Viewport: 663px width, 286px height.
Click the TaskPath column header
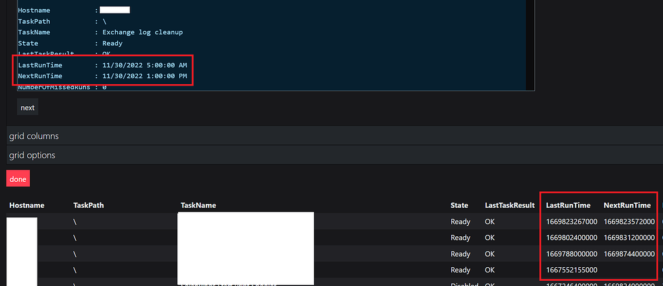(x=89, y=205)
